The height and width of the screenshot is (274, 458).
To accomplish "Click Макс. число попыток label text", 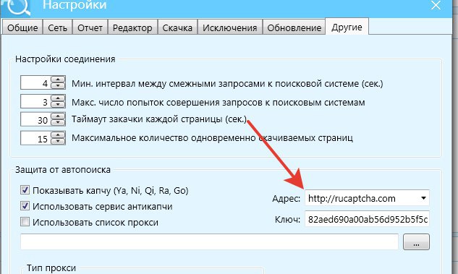I will click(219, 103).
